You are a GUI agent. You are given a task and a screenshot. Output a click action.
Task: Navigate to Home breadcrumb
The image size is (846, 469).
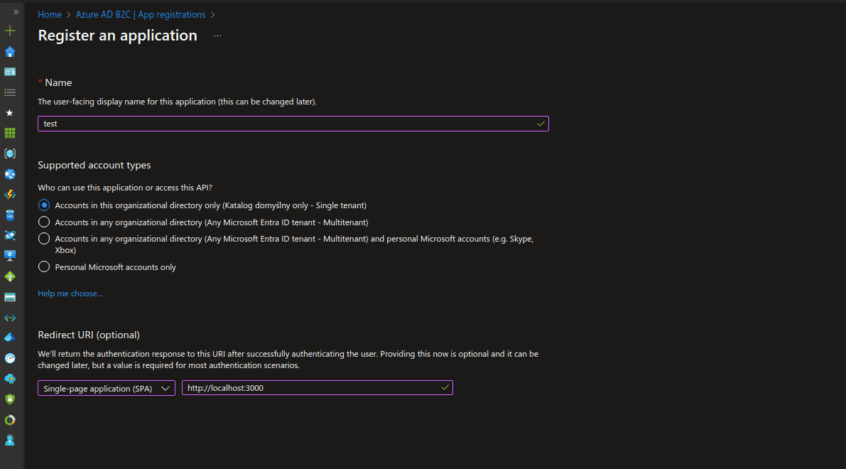(x=49, y=14)
